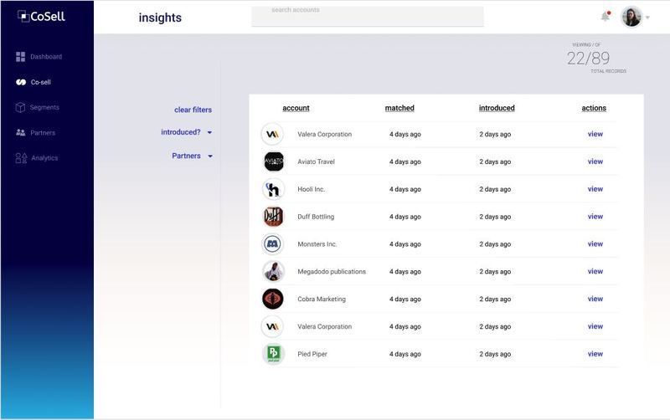The image size is (670, 420).
Task: Click the Pied Piper company logo
Action: coord(273,354)
